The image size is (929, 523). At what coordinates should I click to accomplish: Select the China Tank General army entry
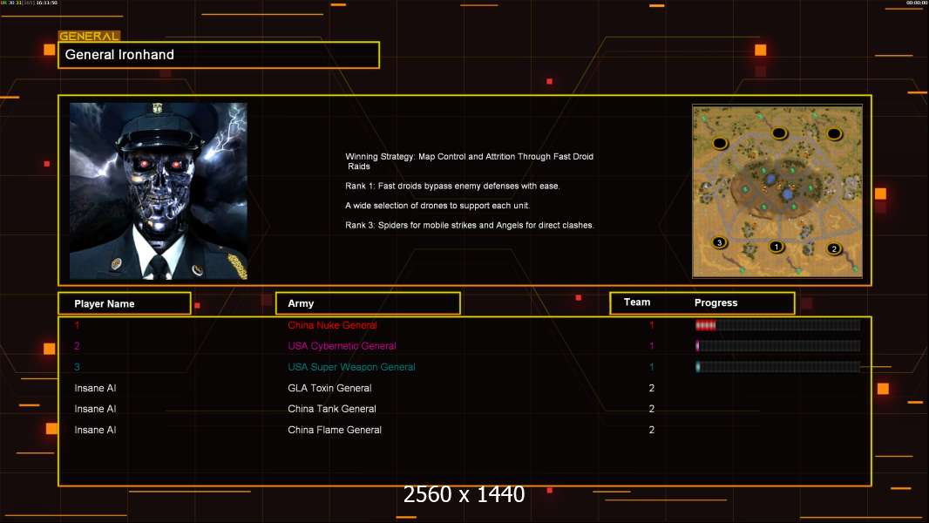click(x=332, y=409)
